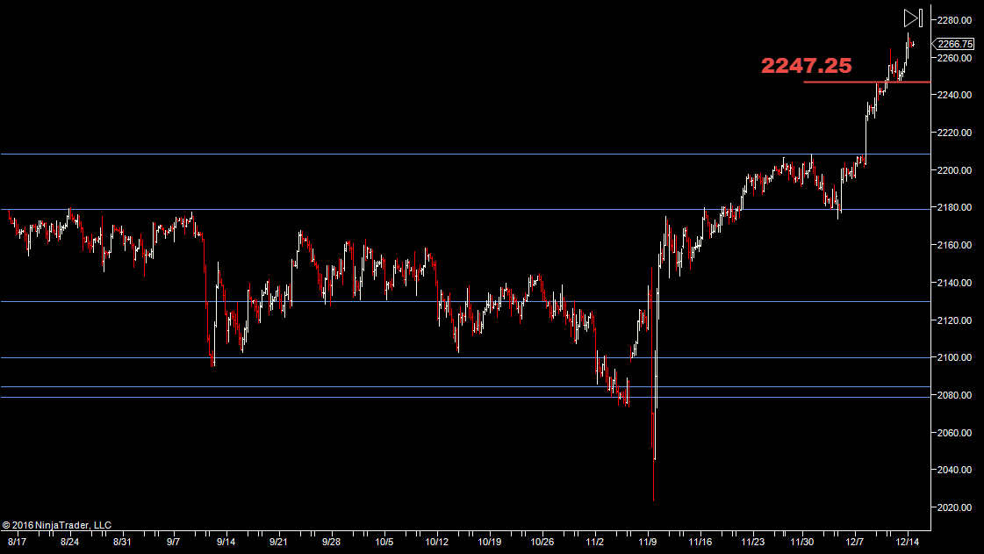Click the 2200.00 price axis label
Screen dimensions: 984x554
click(x=953, y=170)
